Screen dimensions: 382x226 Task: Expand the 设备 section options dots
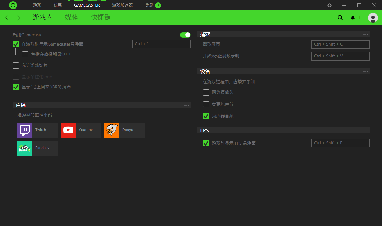pyautogui.click(x=366, y=71)
